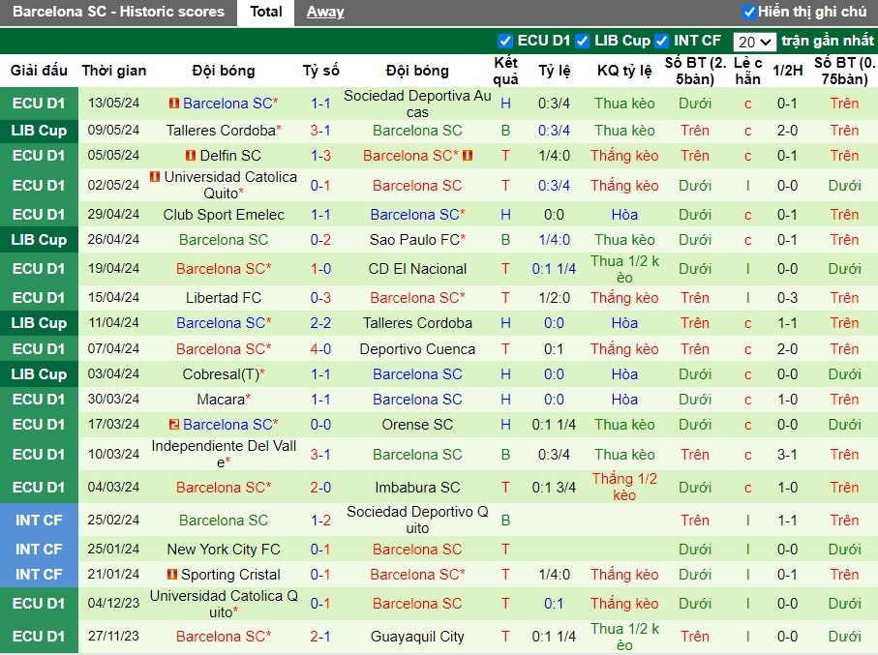Screen dimensions: 878x655
Task: Open Libertad FC team link
Action: tap(224, 298)
